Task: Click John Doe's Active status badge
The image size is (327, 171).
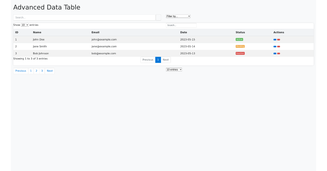Action: (x=239, y=39)
